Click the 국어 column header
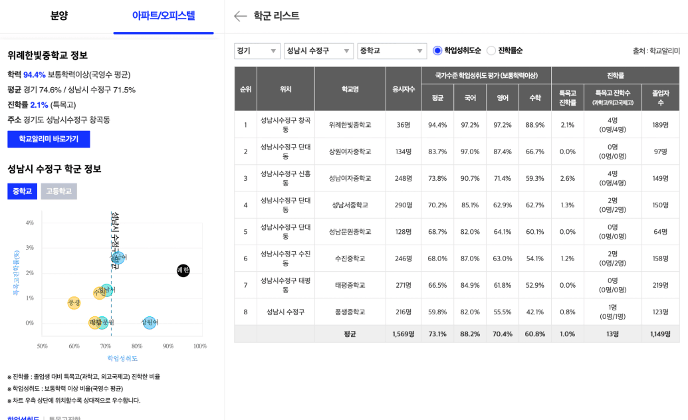This screenshot has height=420, width=688. [x=470, y=98]
